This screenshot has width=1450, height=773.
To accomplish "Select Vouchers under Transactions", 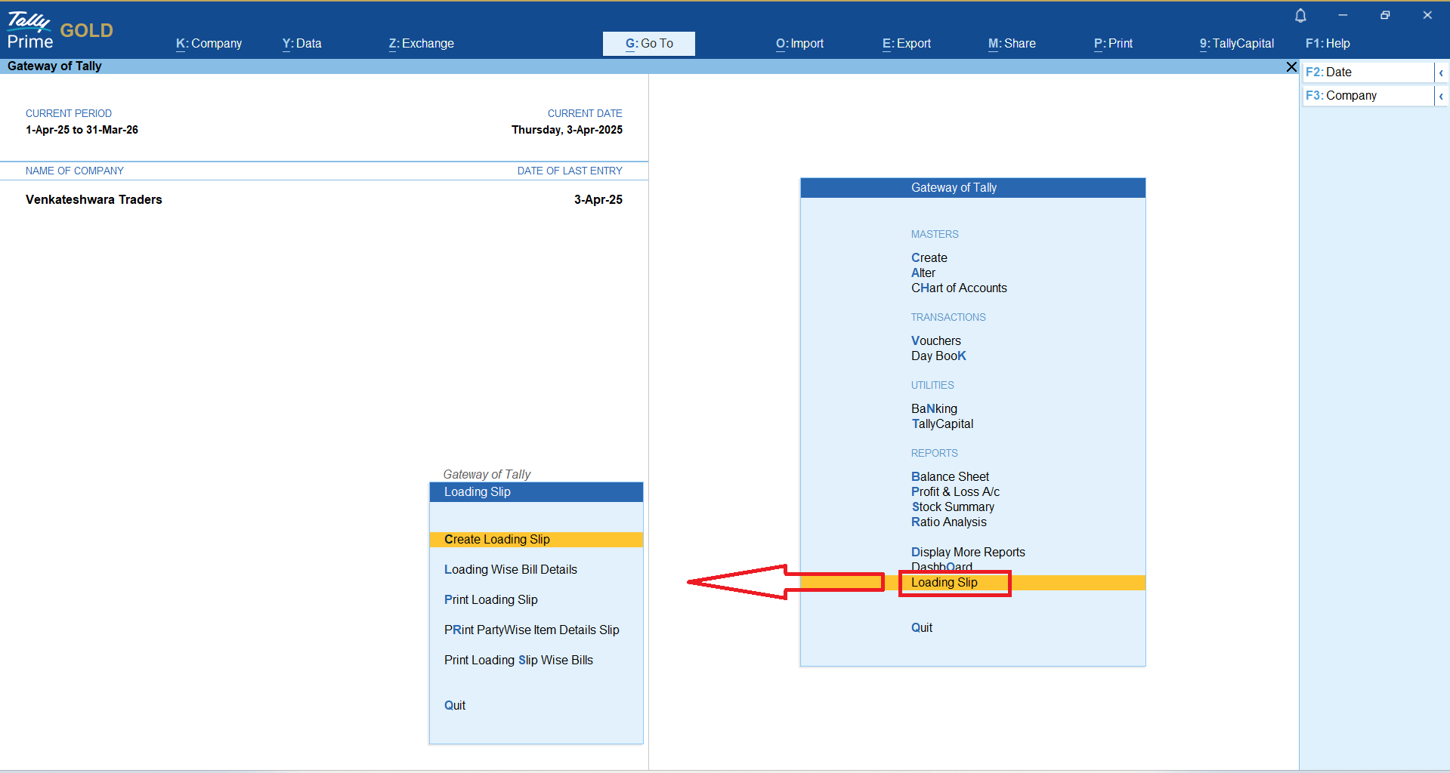I will (x=935, y=341).
